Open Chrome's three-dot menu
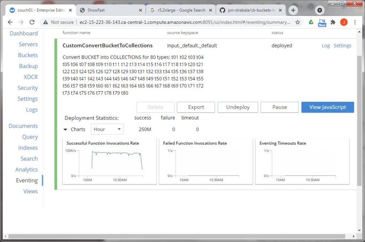The height and width of the screenshot is (242, 365). tap(355, 22)
